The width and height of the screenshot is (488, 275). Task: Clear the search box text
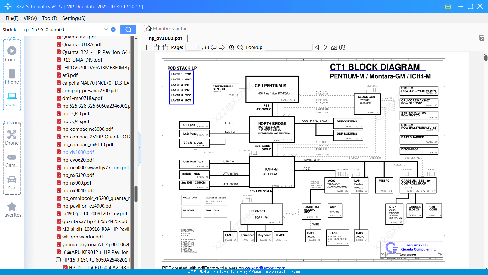[113, 29]
